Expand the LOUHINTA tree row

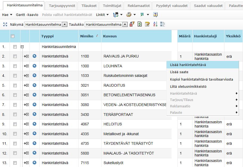[x=27, y=66]
